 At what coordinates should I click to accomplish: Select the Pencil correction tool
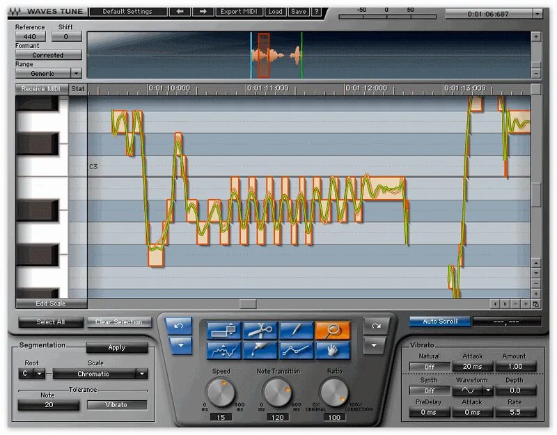pos(295,329)
